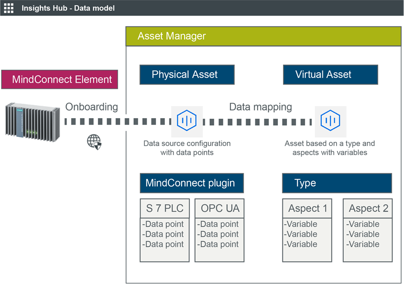The height and width of the screenshot is (303, 404).
Task: Select third Variable under Aspect 1
Action: [x=301, y=244]
